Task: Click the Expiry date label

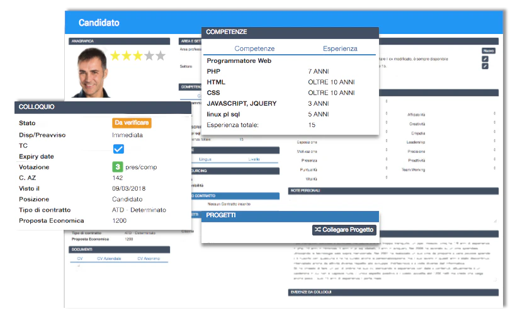Action: [36, 157]
